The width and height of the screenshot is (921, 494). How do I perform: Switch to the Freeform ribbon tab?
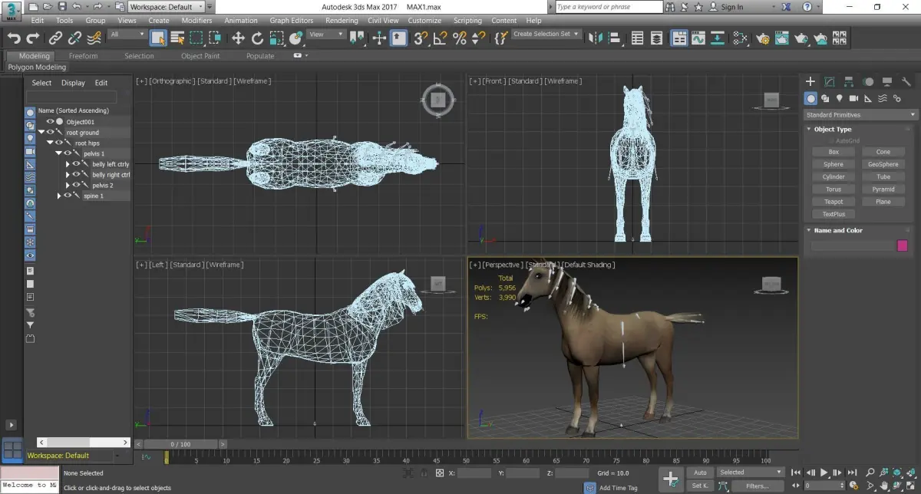pos(83,56)
